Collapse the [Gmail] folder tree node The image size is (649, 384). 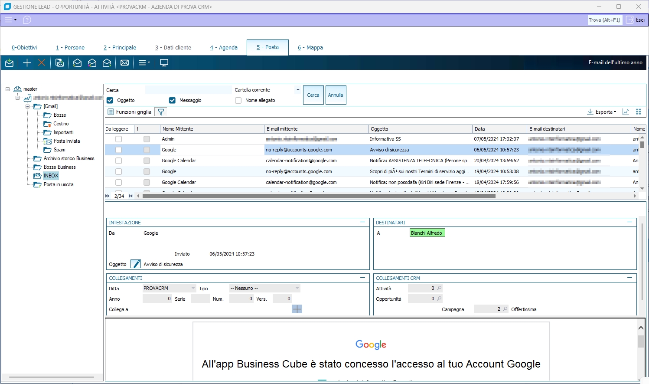tap(28, 106)
